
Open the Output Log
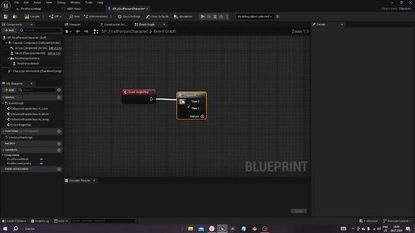pyautogui.click(x=40, y=221)
